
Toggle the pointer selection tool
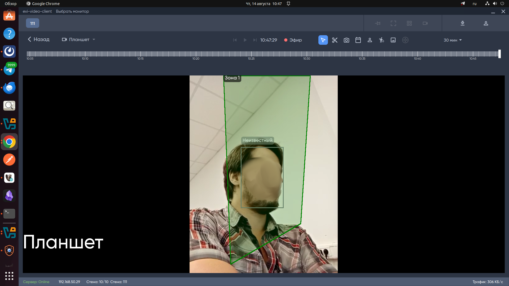point(323,40)
